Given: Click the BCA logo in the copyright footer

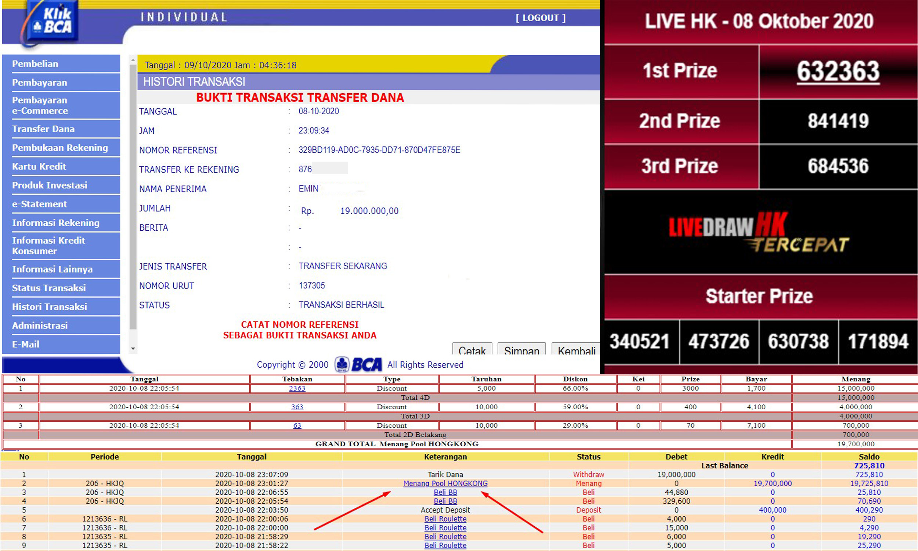Looking at the screenshot, I should 358,364.
